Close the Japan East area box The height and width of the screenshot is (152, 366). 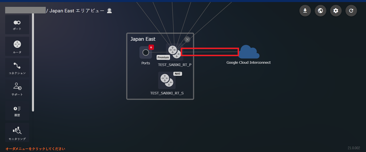tap(187, 39)
